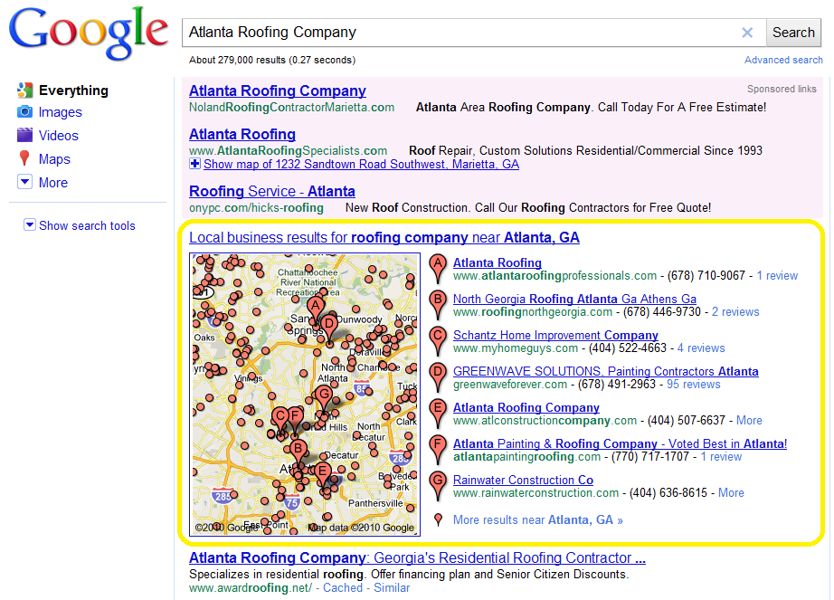Click More link for atlconstructioncompany.com
Viewport: 834px width, 600px height.
(749, 420)
